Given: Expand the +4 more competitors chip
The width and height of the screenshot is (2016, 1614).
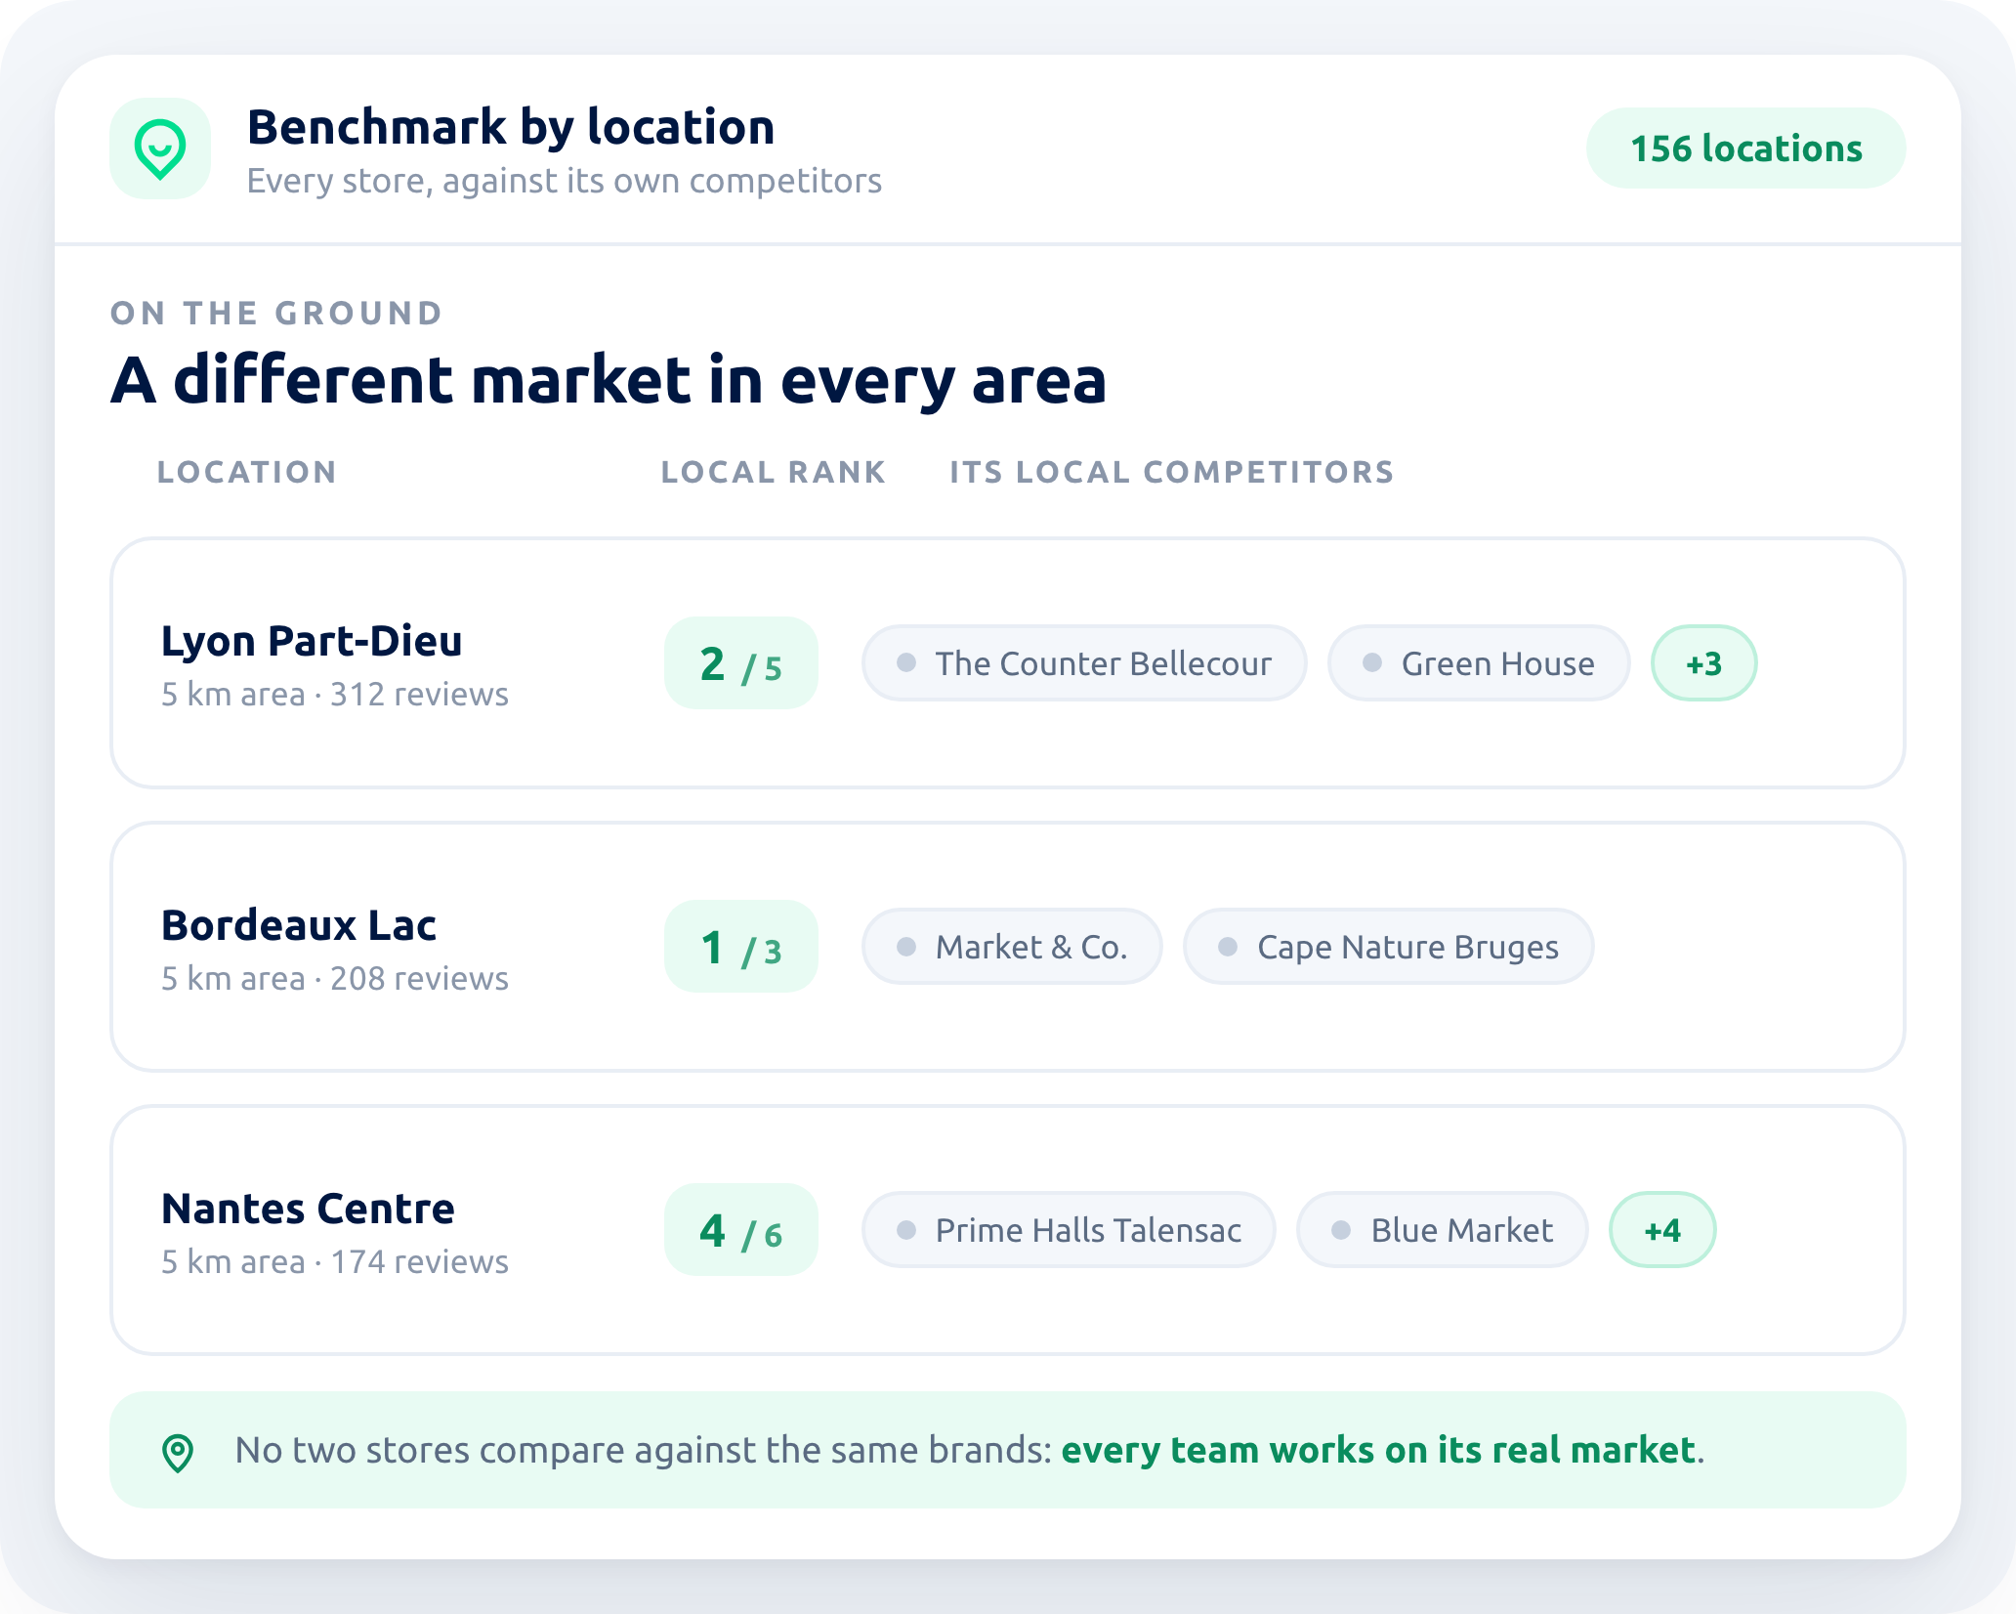Looking at the screenshot, I should click(x=1662, y=1230).
